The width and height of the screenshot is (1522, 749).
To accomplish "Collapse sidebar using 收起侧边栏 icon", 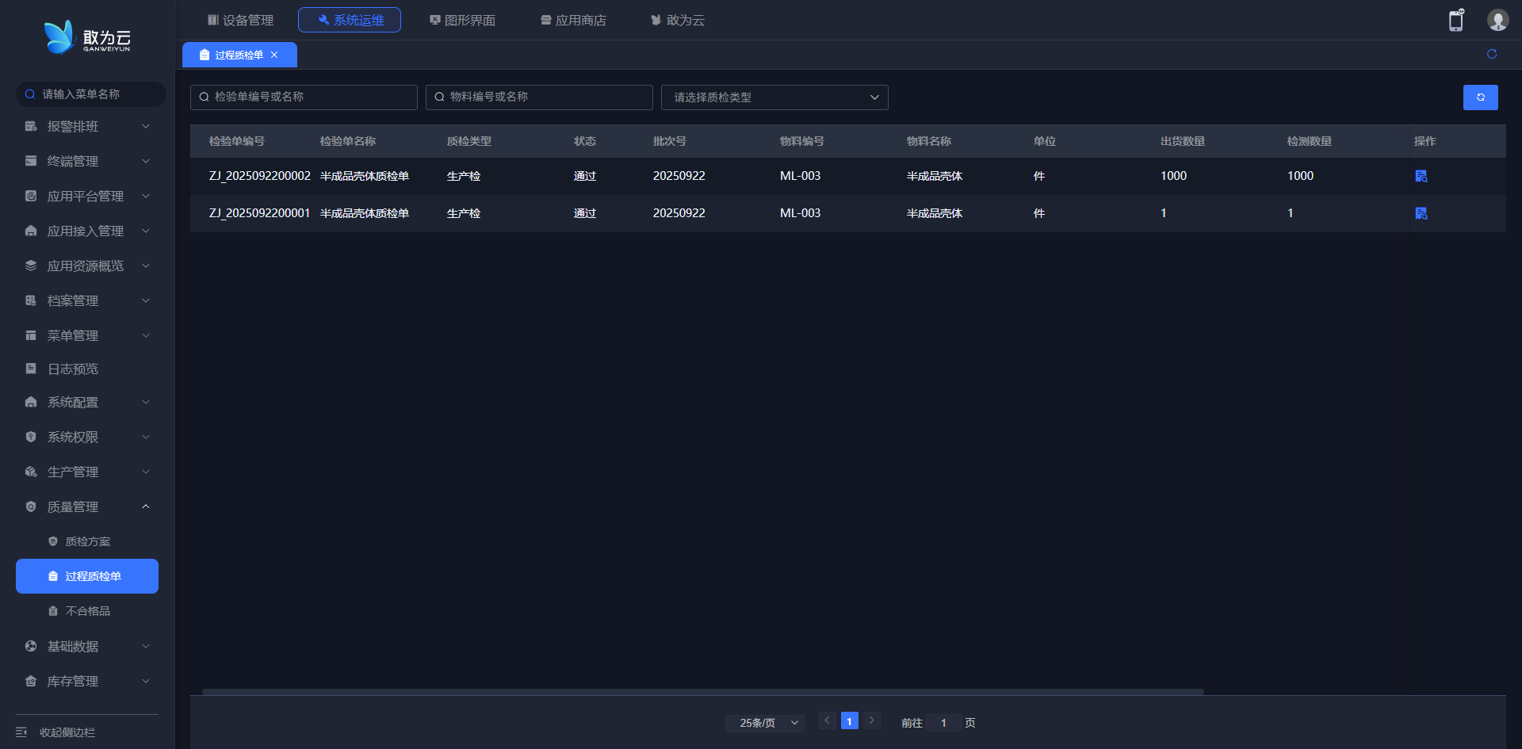I will click(21, 732).
